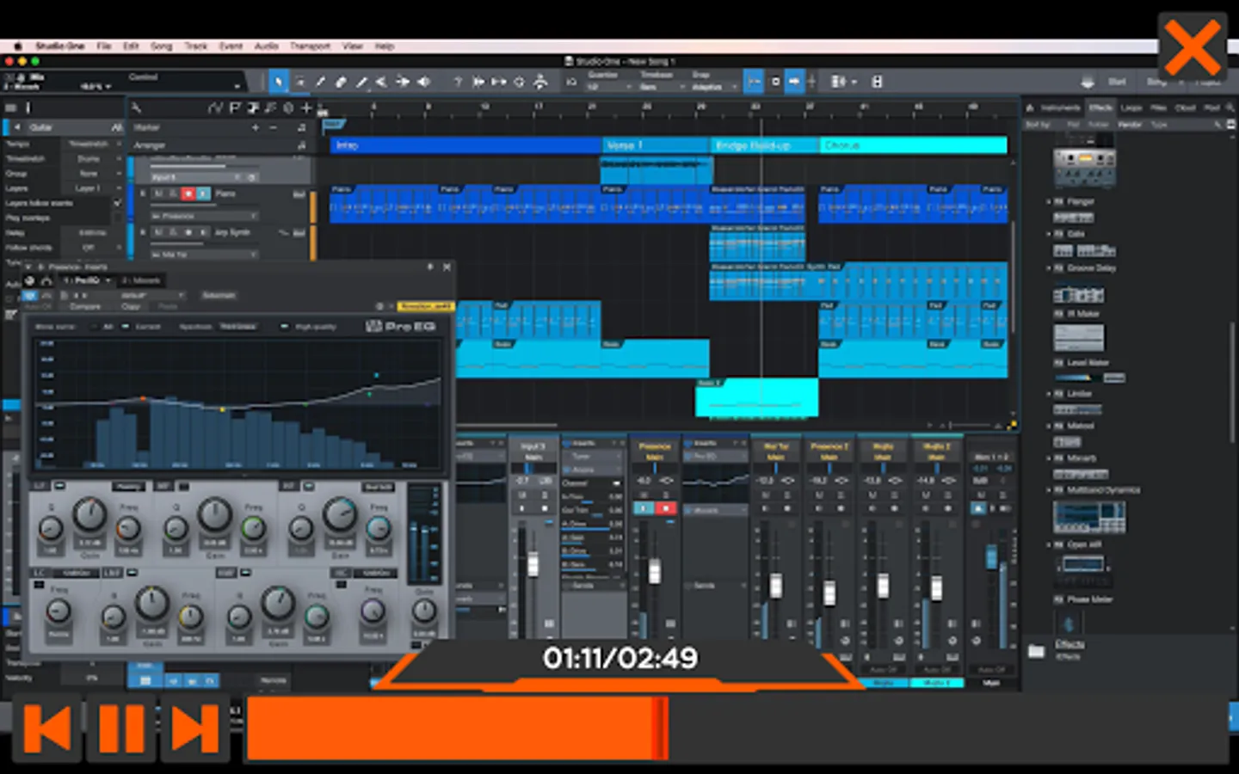Click the orange video progress bar
This screenshot has width=1239, height=774.
tap(456, 729)
